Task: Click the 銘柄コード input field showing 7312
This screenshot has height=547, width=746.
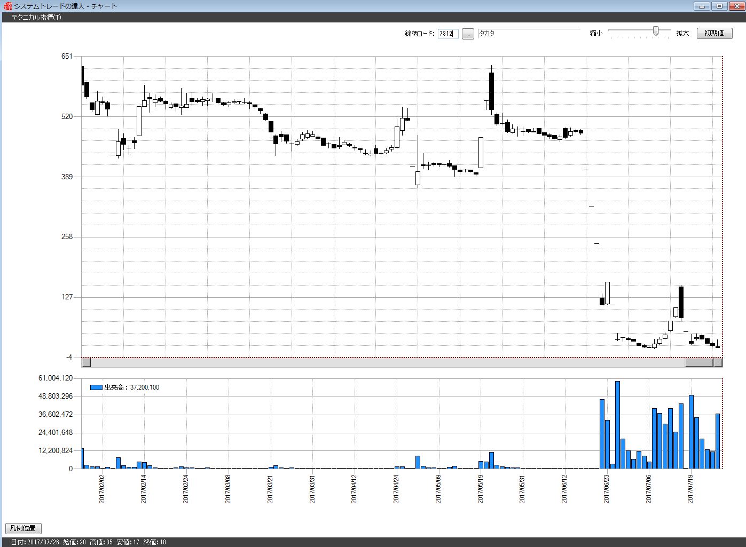Action: pyautogui.click(x=448, y=34)
